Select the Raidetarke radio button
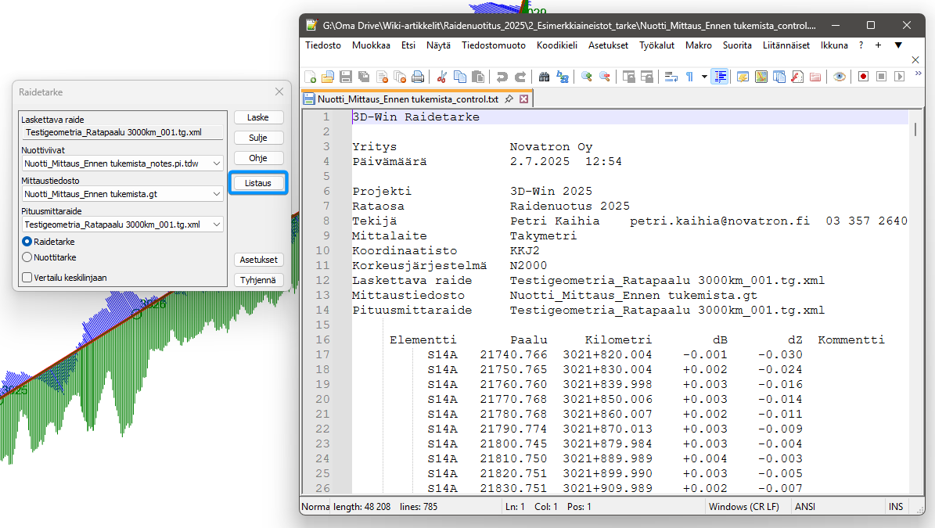The width and height of the screenshot is (935, 528). (27, 242)
